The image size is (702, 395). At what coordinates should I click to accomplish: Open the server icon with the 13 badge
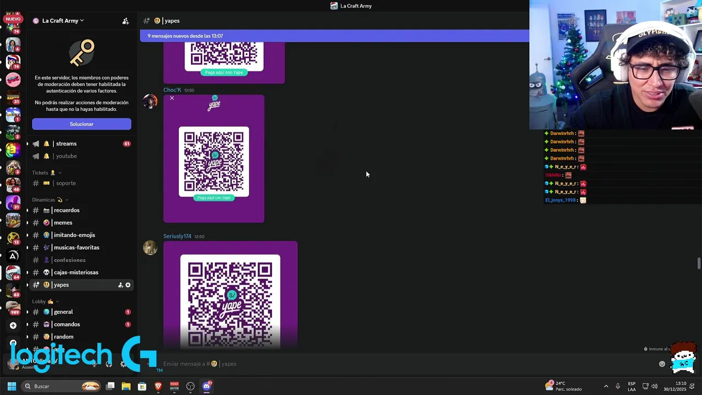13,238
